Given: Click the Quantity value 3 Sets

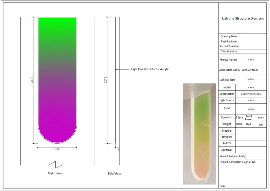Looking at the screenshot, I should pos(239,117).
